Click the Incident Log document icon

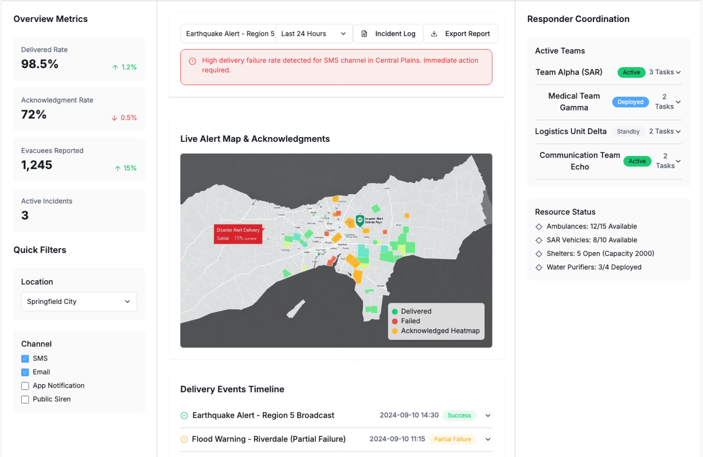click(x=364, y=34)
